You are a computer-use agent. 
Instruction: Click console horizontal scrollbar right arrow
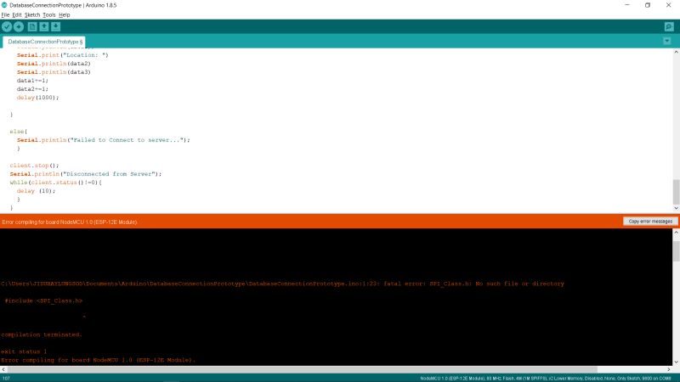coord(668,369)
